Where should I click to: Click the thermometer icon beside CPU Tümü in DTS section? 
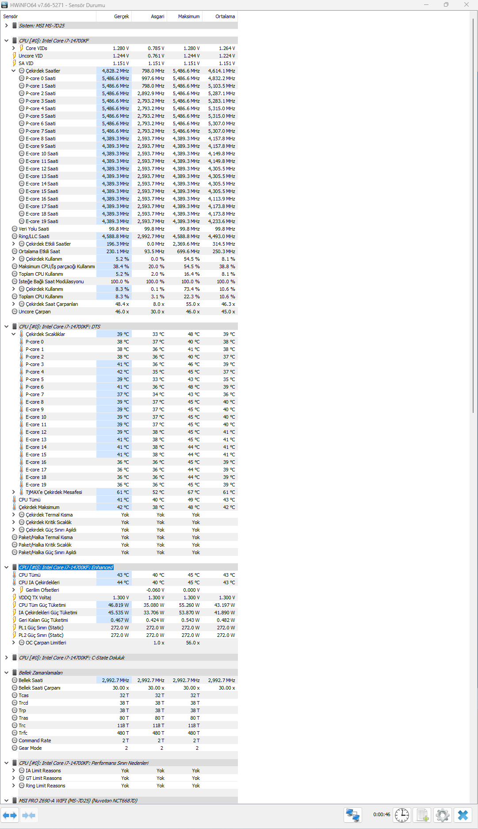tap(14, 500)
